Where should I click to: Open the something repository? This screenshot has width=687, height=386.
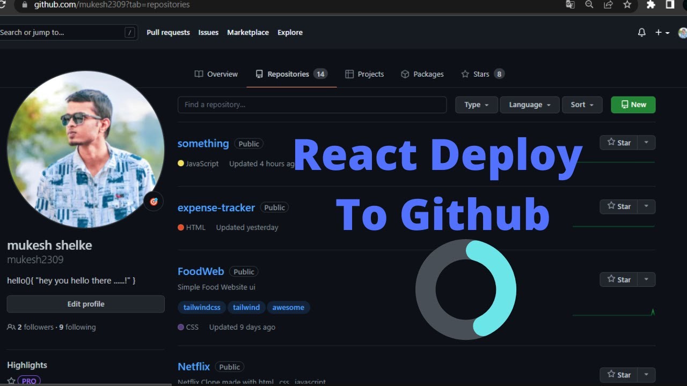coord(203,143)
